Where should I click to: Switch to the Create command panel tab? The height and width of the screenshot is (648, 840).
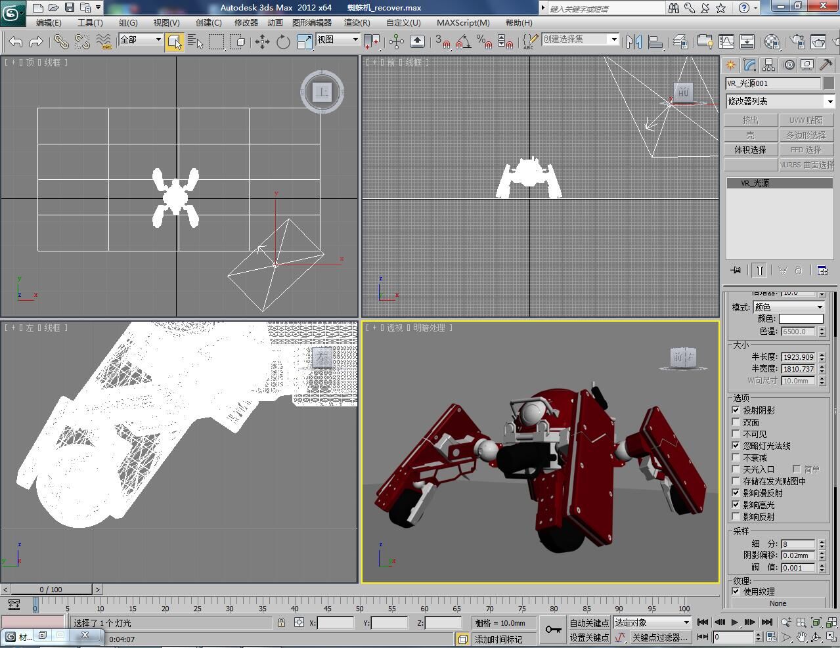[730, 65]
